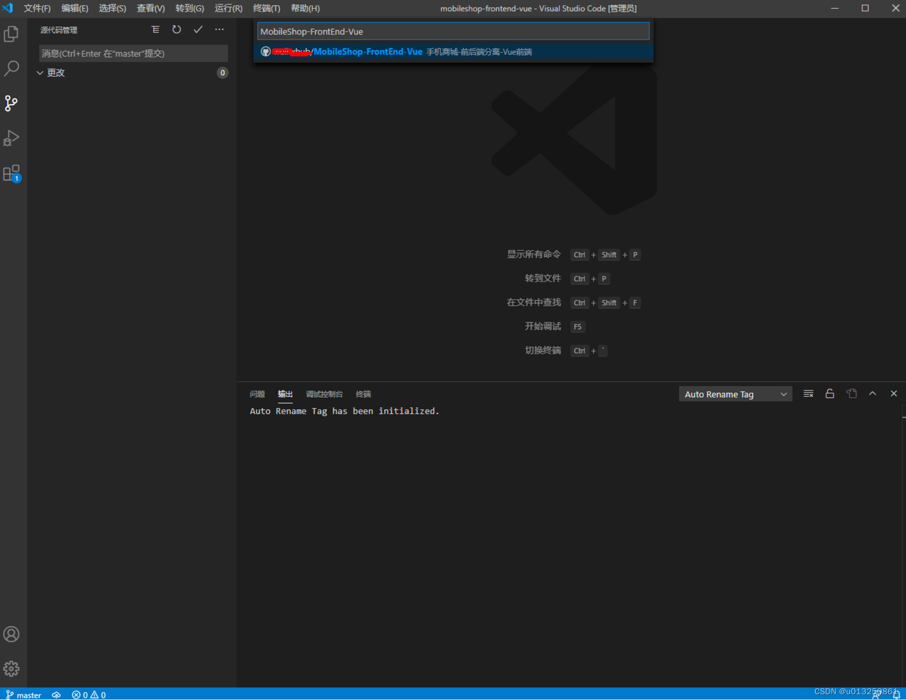Open the 选择(S) menu
Viewport: 906px width, 700px height.
(x=112, y=8)
